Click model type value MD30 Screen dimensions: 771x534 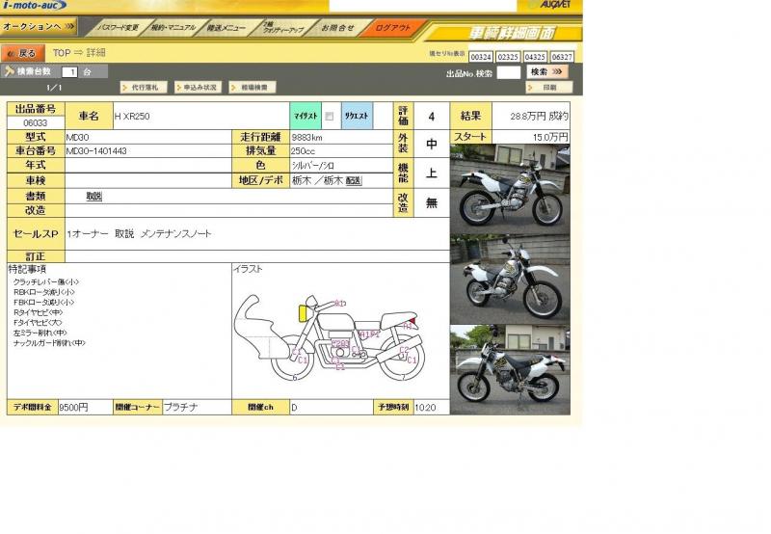[x=77, y=137]
